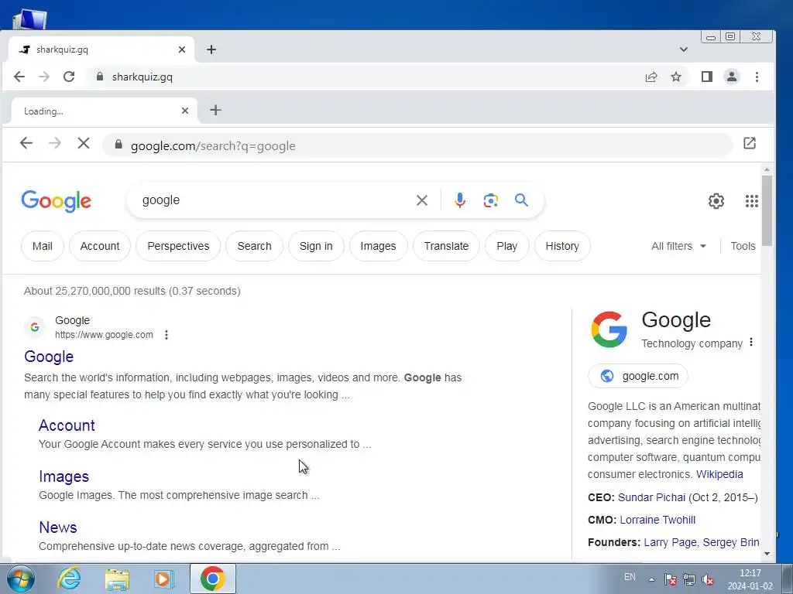This screenshot has height=594, width=793.
Task: Reload the sharkquiz.gq page
Action: [69, 77]
